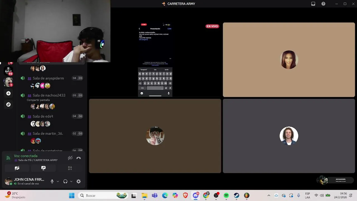Click participant avatars under Sala de anyspiderm

tap(40, 86)
